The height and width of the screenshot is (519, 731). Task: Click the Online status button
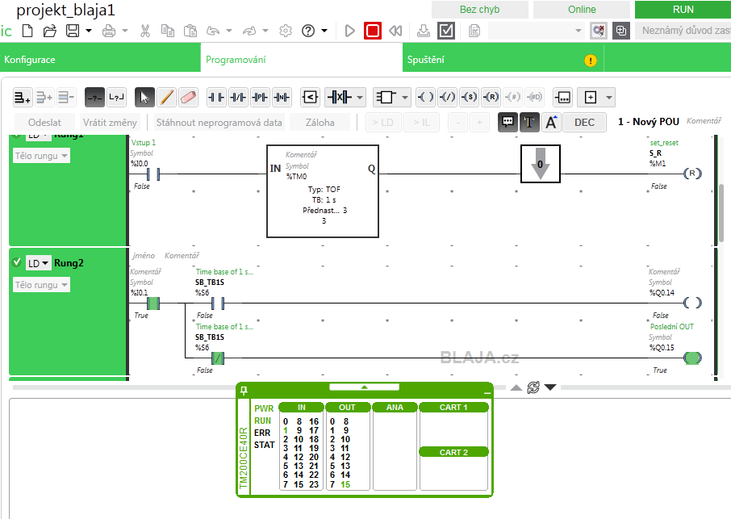[582, 10]
